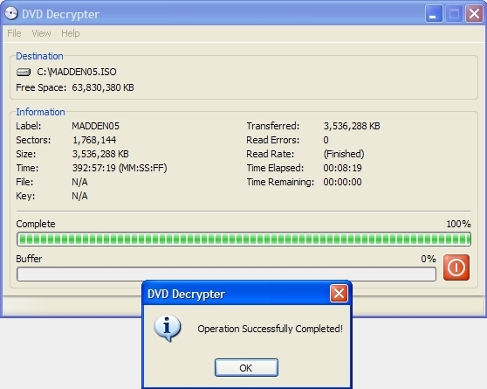This screenshot has height=389, width=487.
Task: Click the Read Errors value 0
Action: coord(326,140)
